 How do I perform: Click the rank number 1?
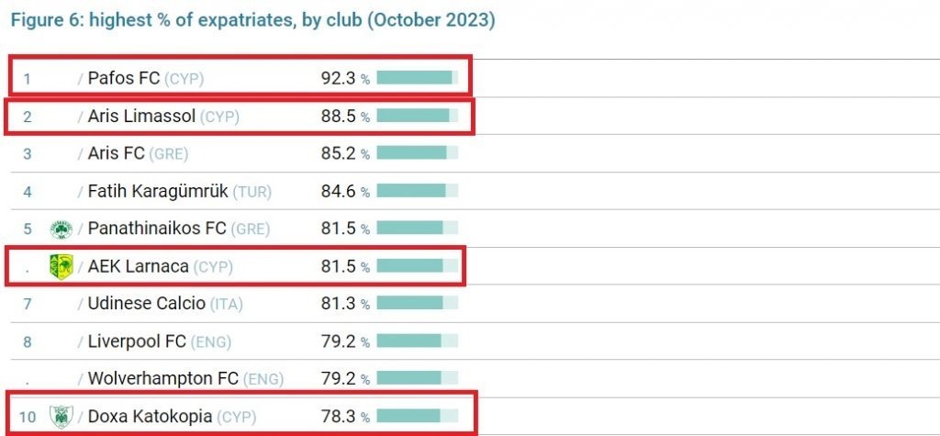coord(27,79)
